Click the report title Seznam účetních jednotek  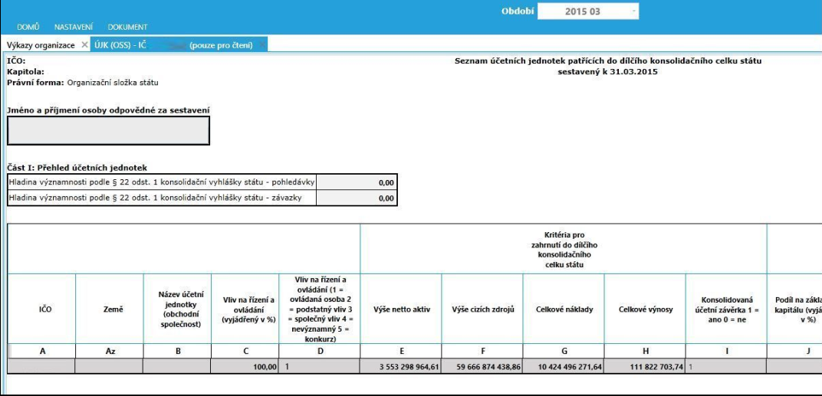(x=608, y=61)
